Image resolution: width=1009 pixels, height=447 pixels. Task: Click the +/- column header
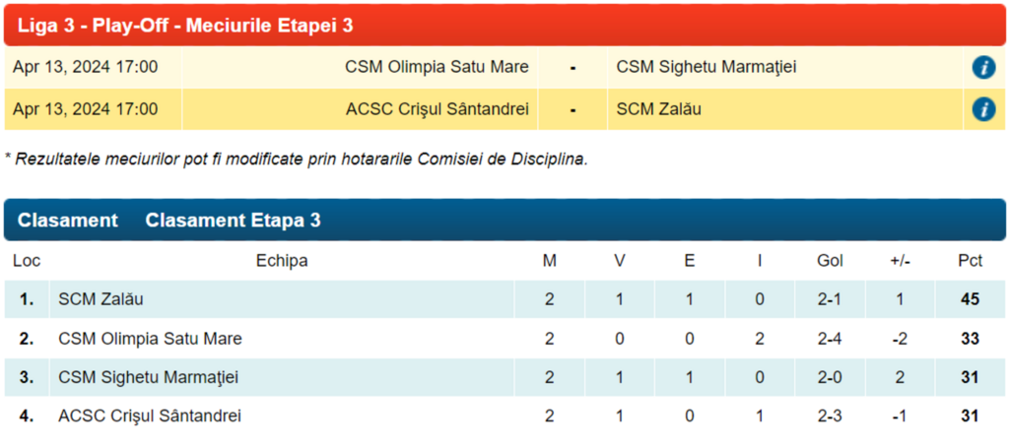pos(900,261)
